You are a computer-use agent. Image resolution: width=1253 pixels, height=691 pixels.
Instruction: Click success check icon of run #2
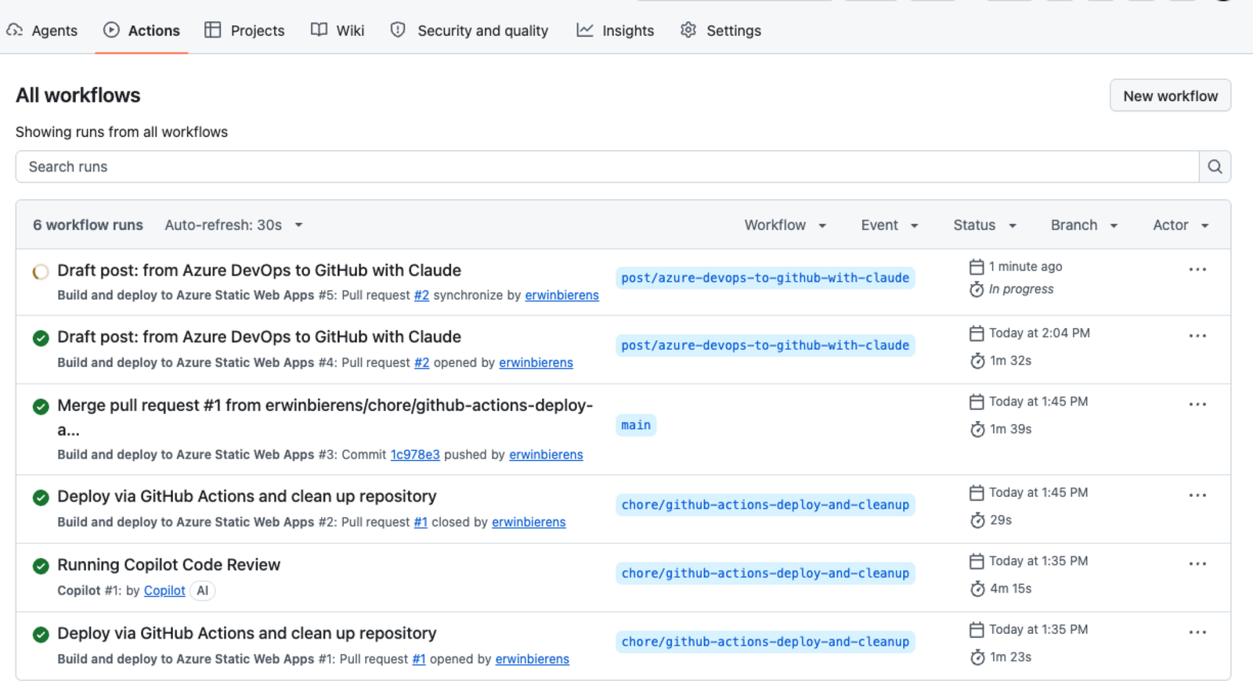pyautogui.click(x=41, y=498)
